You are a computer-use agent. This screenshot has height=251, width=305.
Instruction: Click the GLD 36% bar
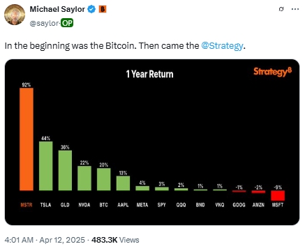click(x=65, y=170)
